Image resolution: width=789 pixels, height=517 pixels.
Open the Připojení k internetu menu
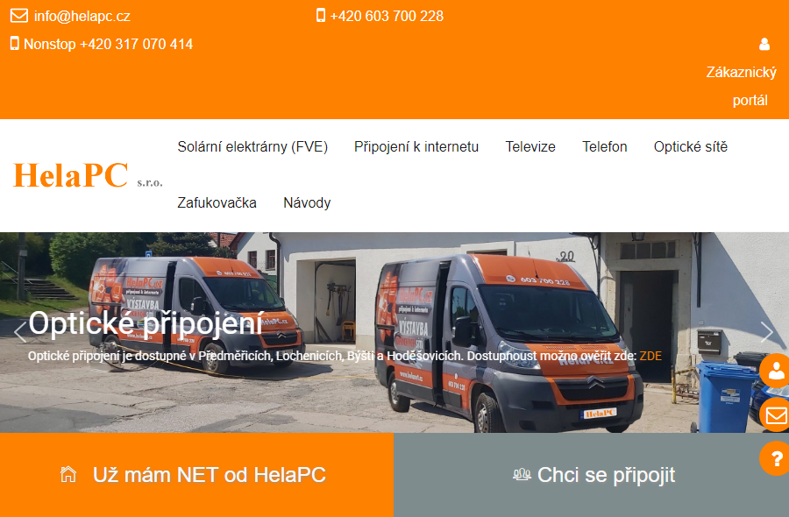[416, 147]
